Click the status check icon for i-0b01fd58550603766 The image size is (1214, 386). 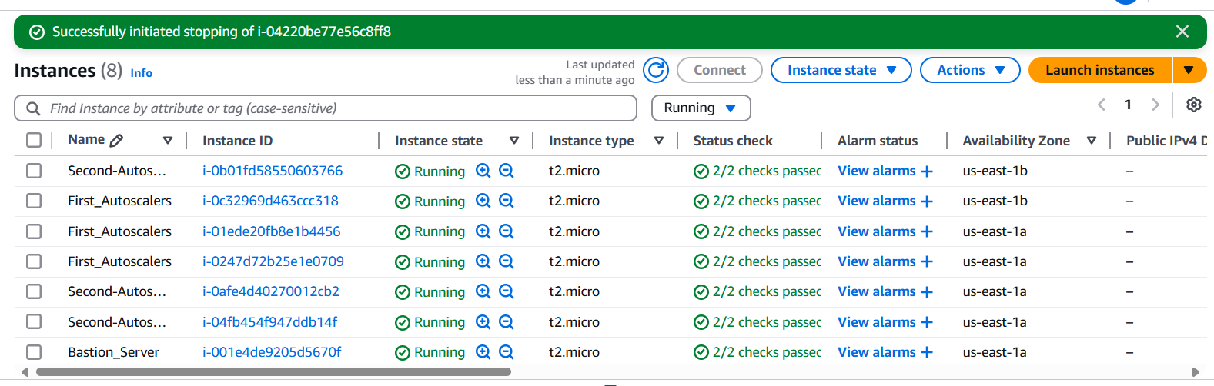click(701, 171)
